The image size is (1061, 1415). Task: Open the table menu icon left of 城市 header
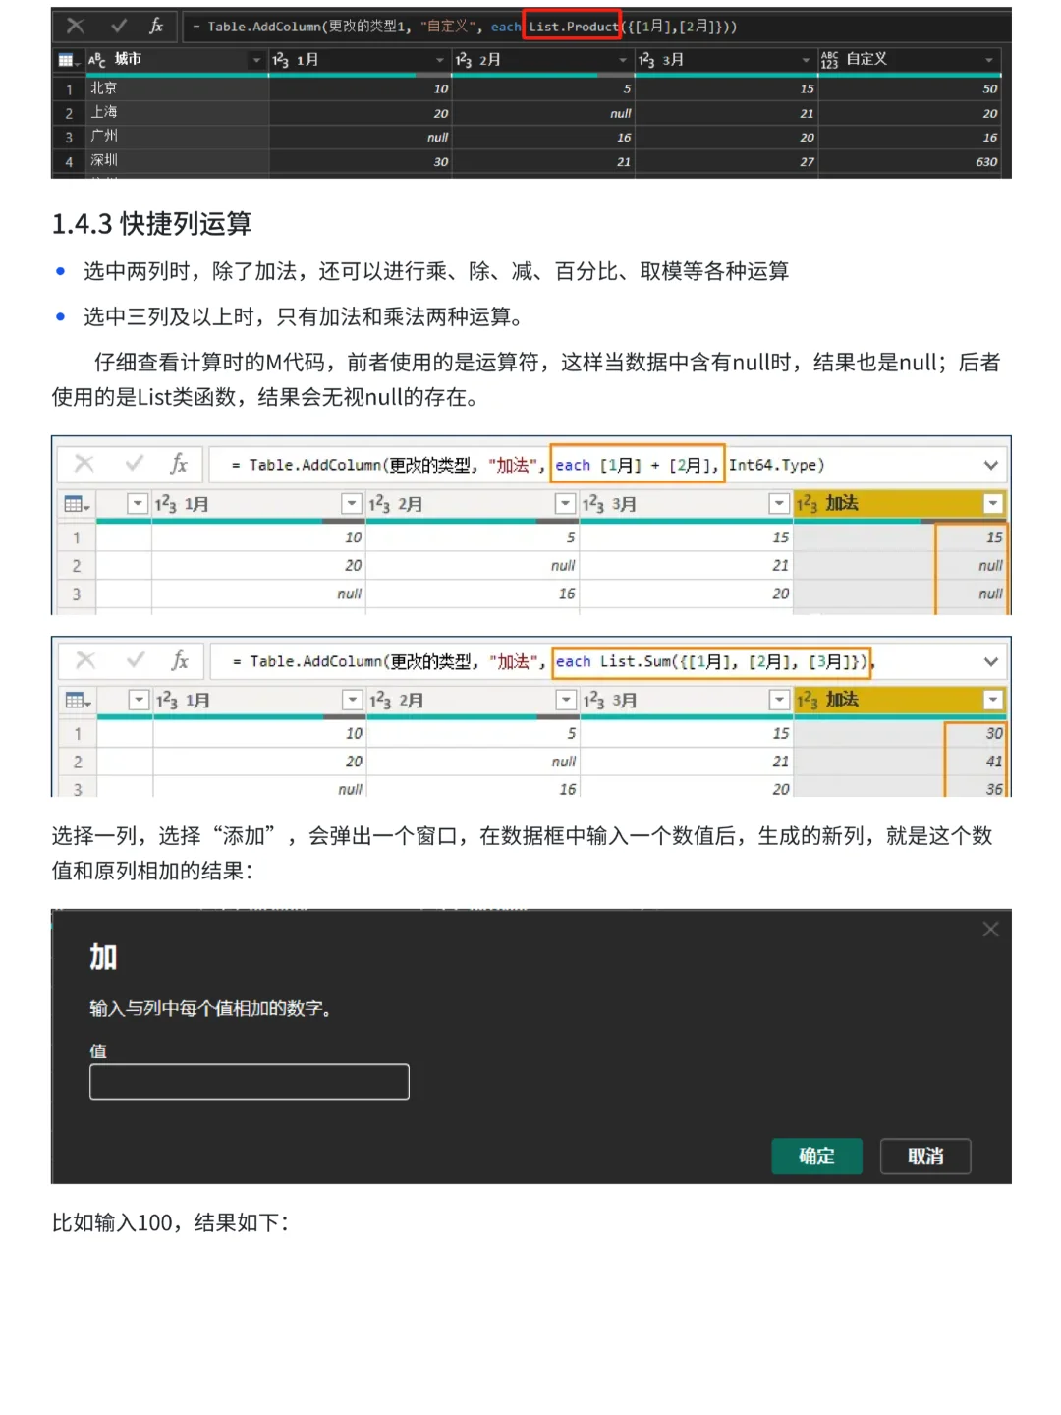pos(68,60)
